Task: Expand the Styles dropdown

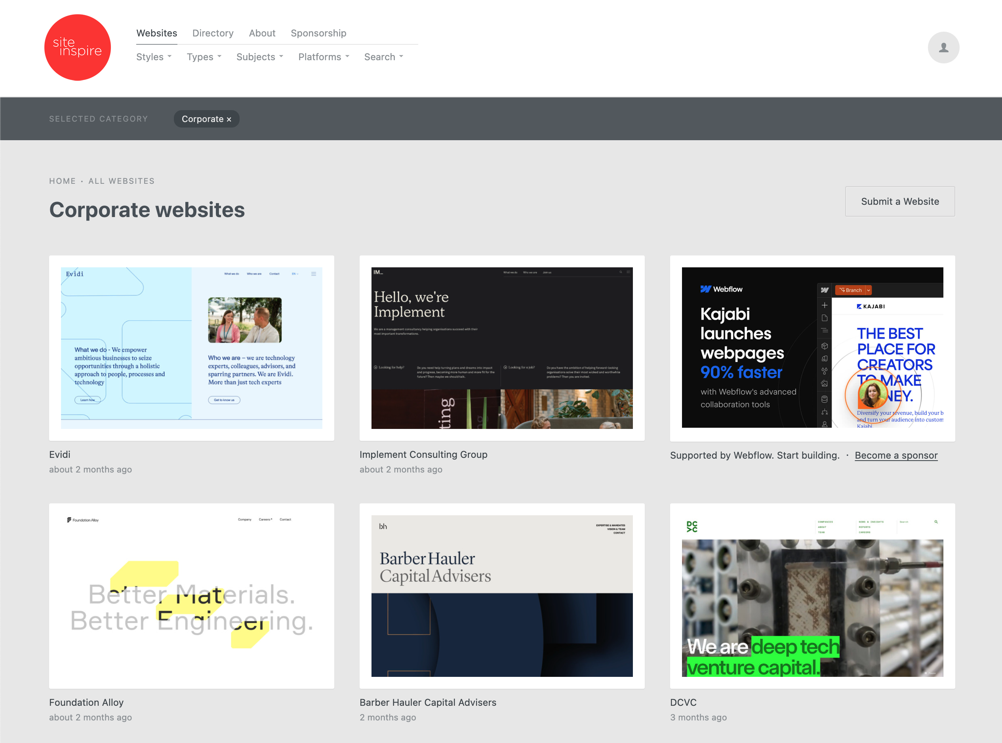Action: pos(154,57)
